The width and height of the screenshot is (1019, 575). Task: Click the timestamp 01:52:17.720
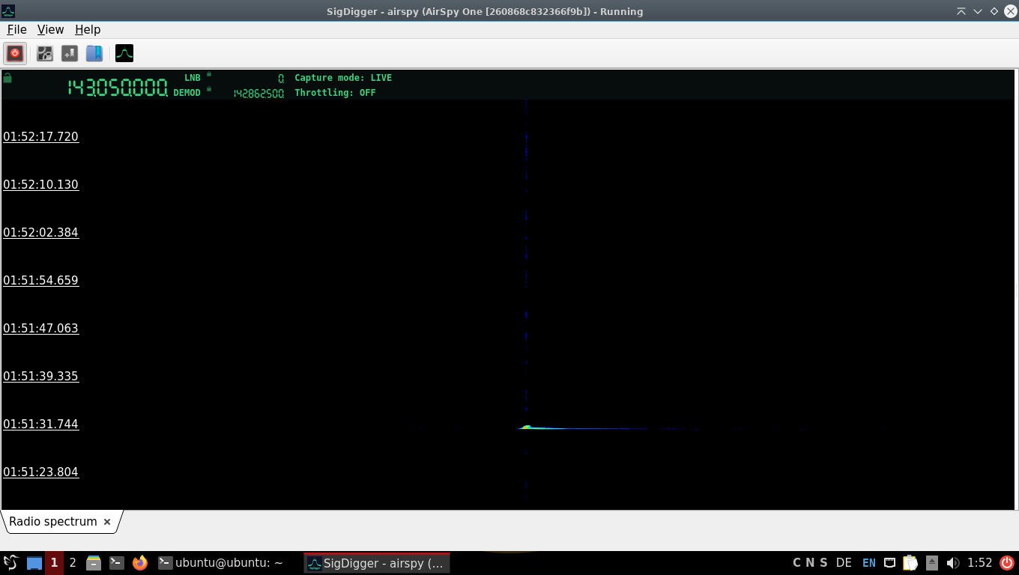tap(41, 136)
